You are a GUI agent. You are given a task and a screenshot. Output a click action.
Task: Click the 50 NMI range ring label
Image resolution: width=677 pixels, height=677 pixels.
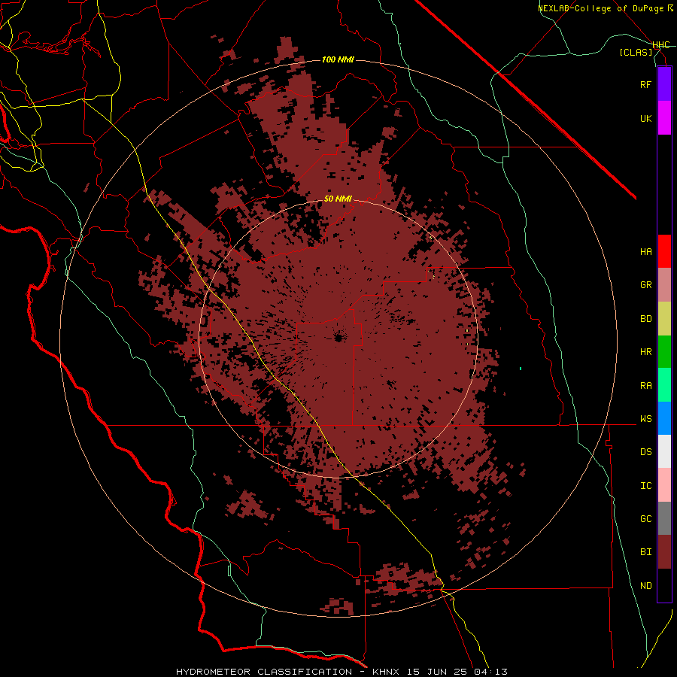pos(338,199)
